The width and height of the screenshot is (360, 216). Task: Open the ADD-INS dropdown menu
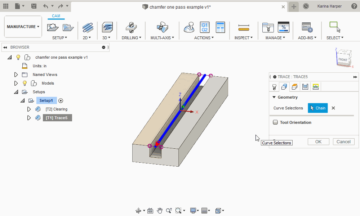pyautogui.click(x=307, y=38)
